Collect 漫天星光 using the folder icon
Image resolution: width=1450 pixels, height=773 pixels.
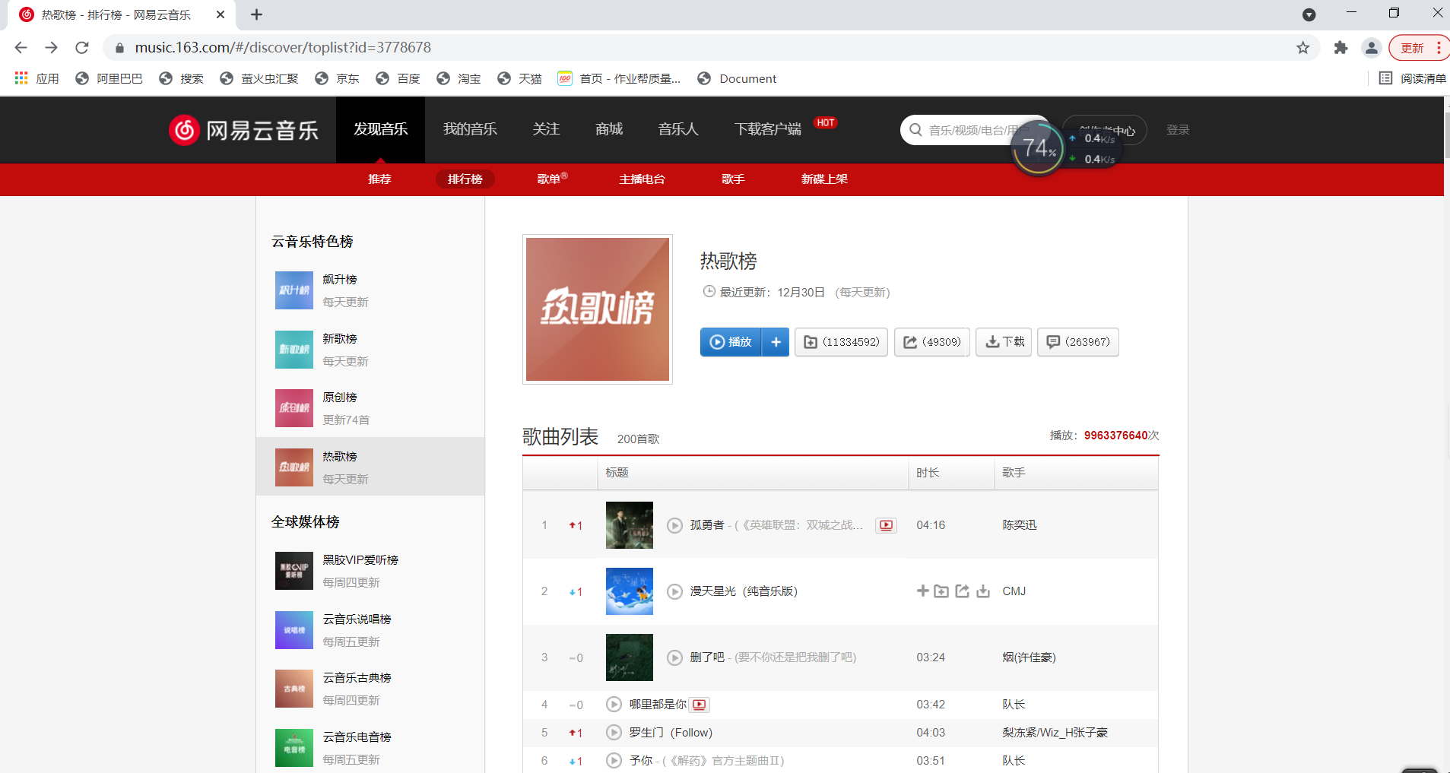click(941, 591)
